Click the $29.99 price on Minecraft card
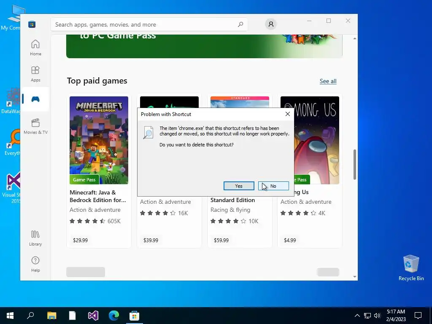This screenshot has width=432, height=324. [x=81, y=240]
